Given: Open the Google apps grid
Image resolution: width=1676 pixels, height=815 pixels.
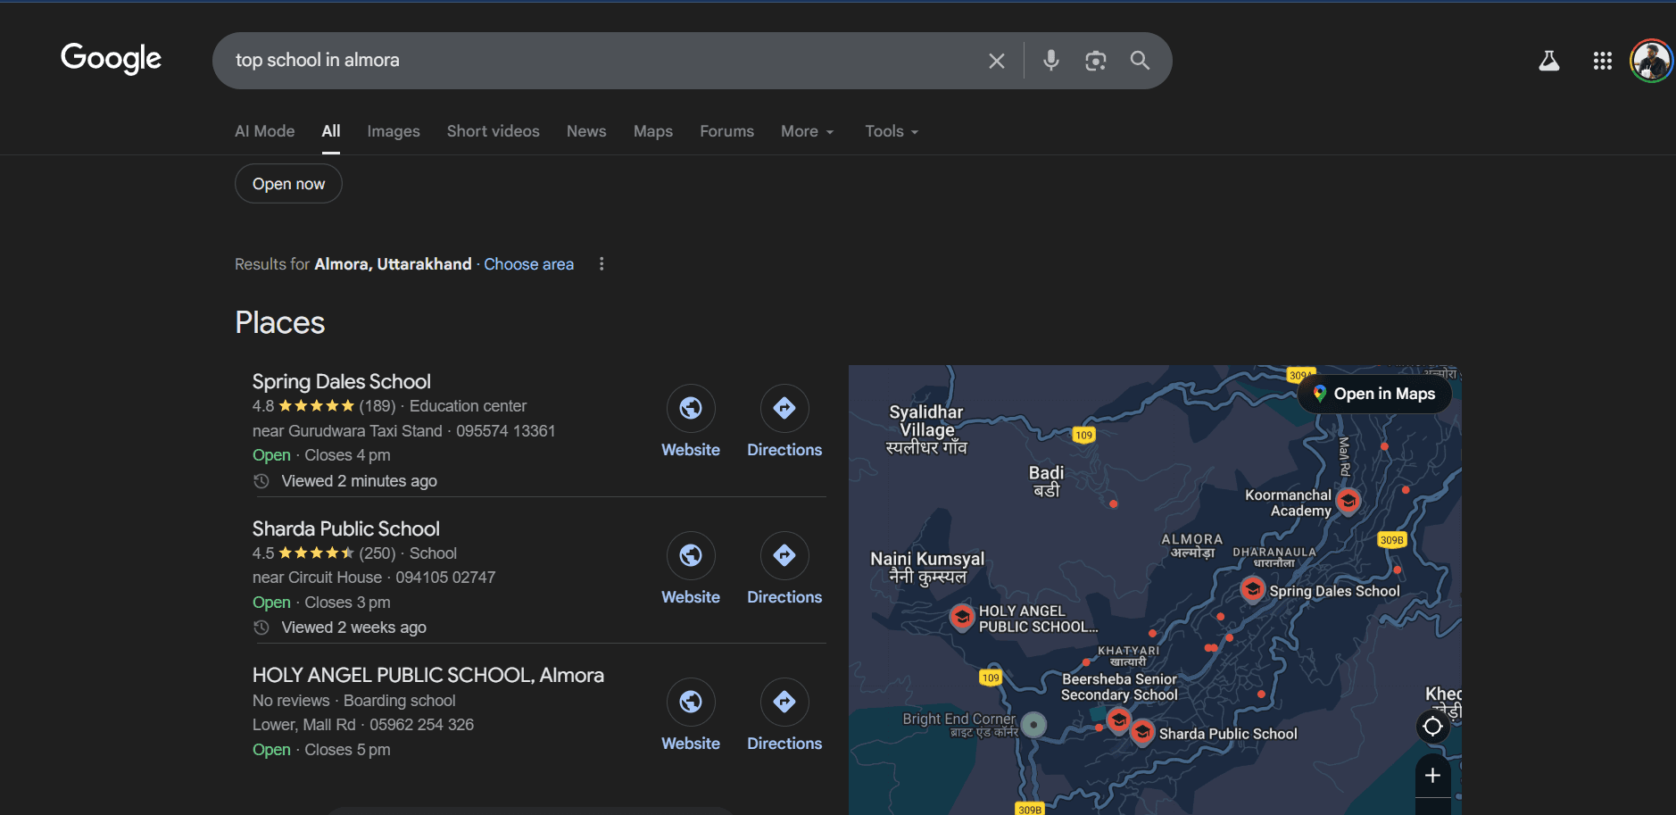Looking at the screenshot, I should pyautogui.click(x=1603, y=60).
